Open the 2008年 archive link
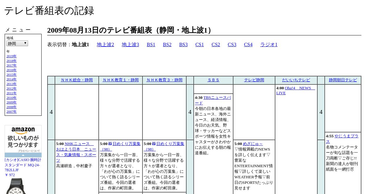 click(x=11, y=107)
